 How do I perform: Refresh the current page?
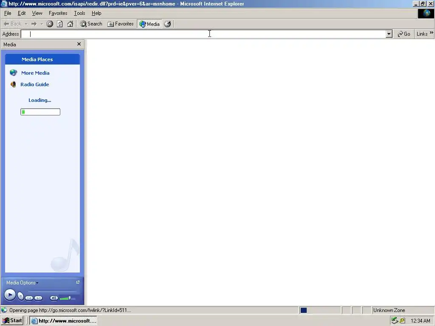pyautogui.click(x=59, y=24)
